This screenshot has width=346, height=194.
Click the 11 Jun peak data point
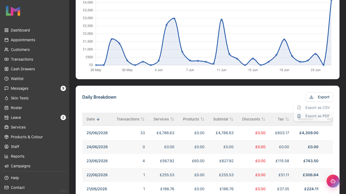pos(221,20)
